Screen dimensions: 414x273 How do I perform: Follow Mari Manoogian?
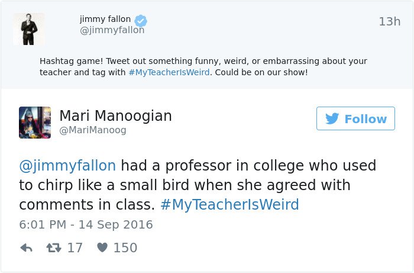click(x=355, y=118)
